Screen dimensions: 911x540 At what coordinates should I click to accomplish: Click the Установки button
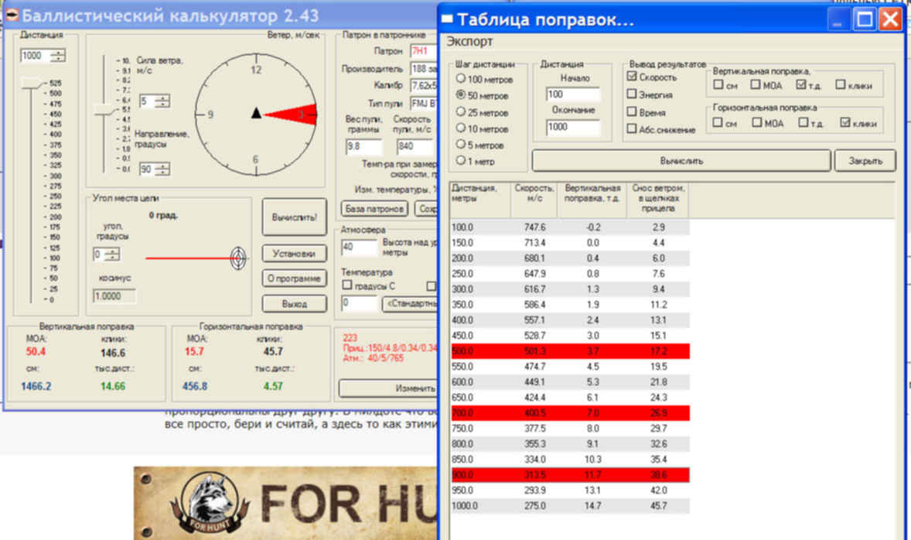pyautogui.click(x=294, y=253)
